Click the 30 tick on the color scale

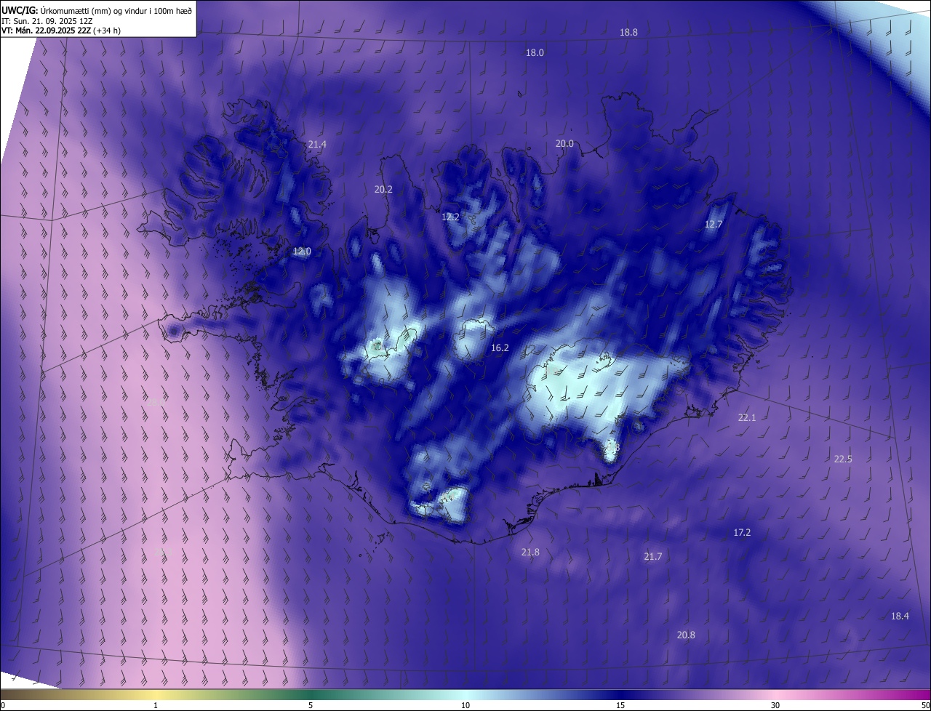pos(775,706)
